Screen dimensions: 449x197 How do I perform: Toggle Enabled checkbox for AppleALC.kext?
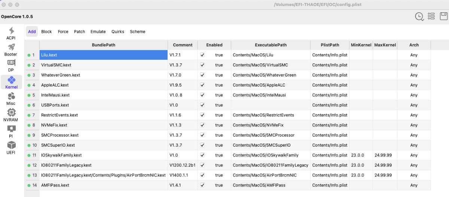pyautogui.click(x=202, y=85)
